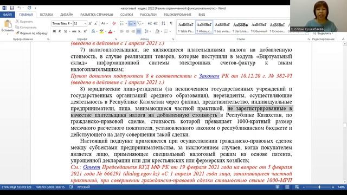Switch to read mode view
Screen dimensions: 347x195
[277, 187]
